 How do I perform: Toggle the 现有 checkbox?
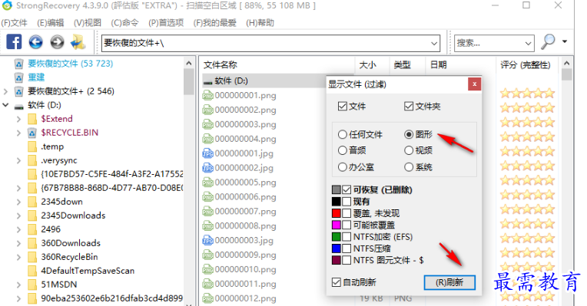pos(347,202)
